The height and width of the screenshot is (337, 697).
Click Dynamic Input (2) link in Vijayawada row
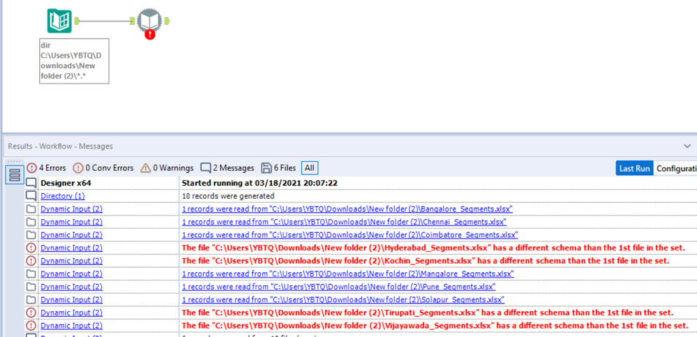(72, 325)
